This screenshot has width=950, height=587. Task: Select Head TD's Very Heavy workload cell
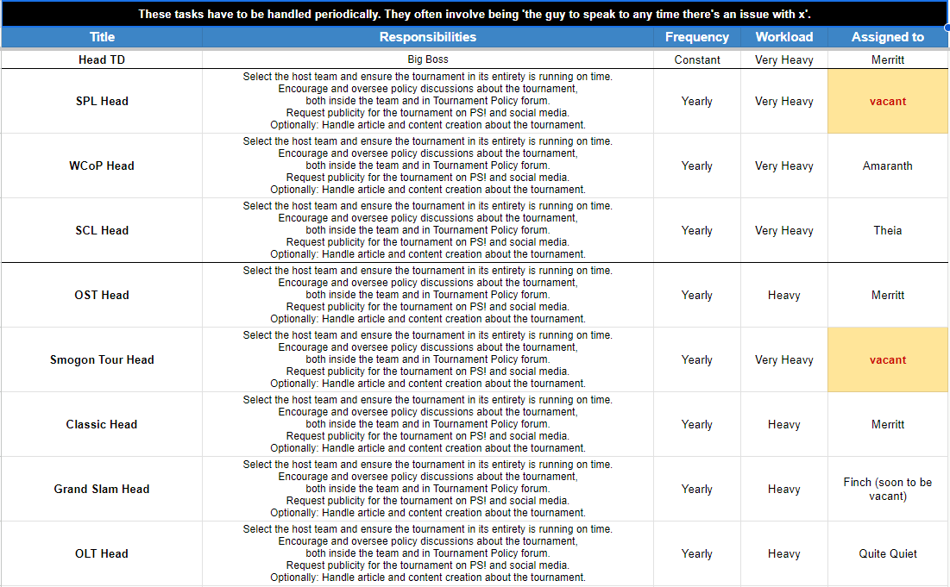pos(784,59)
